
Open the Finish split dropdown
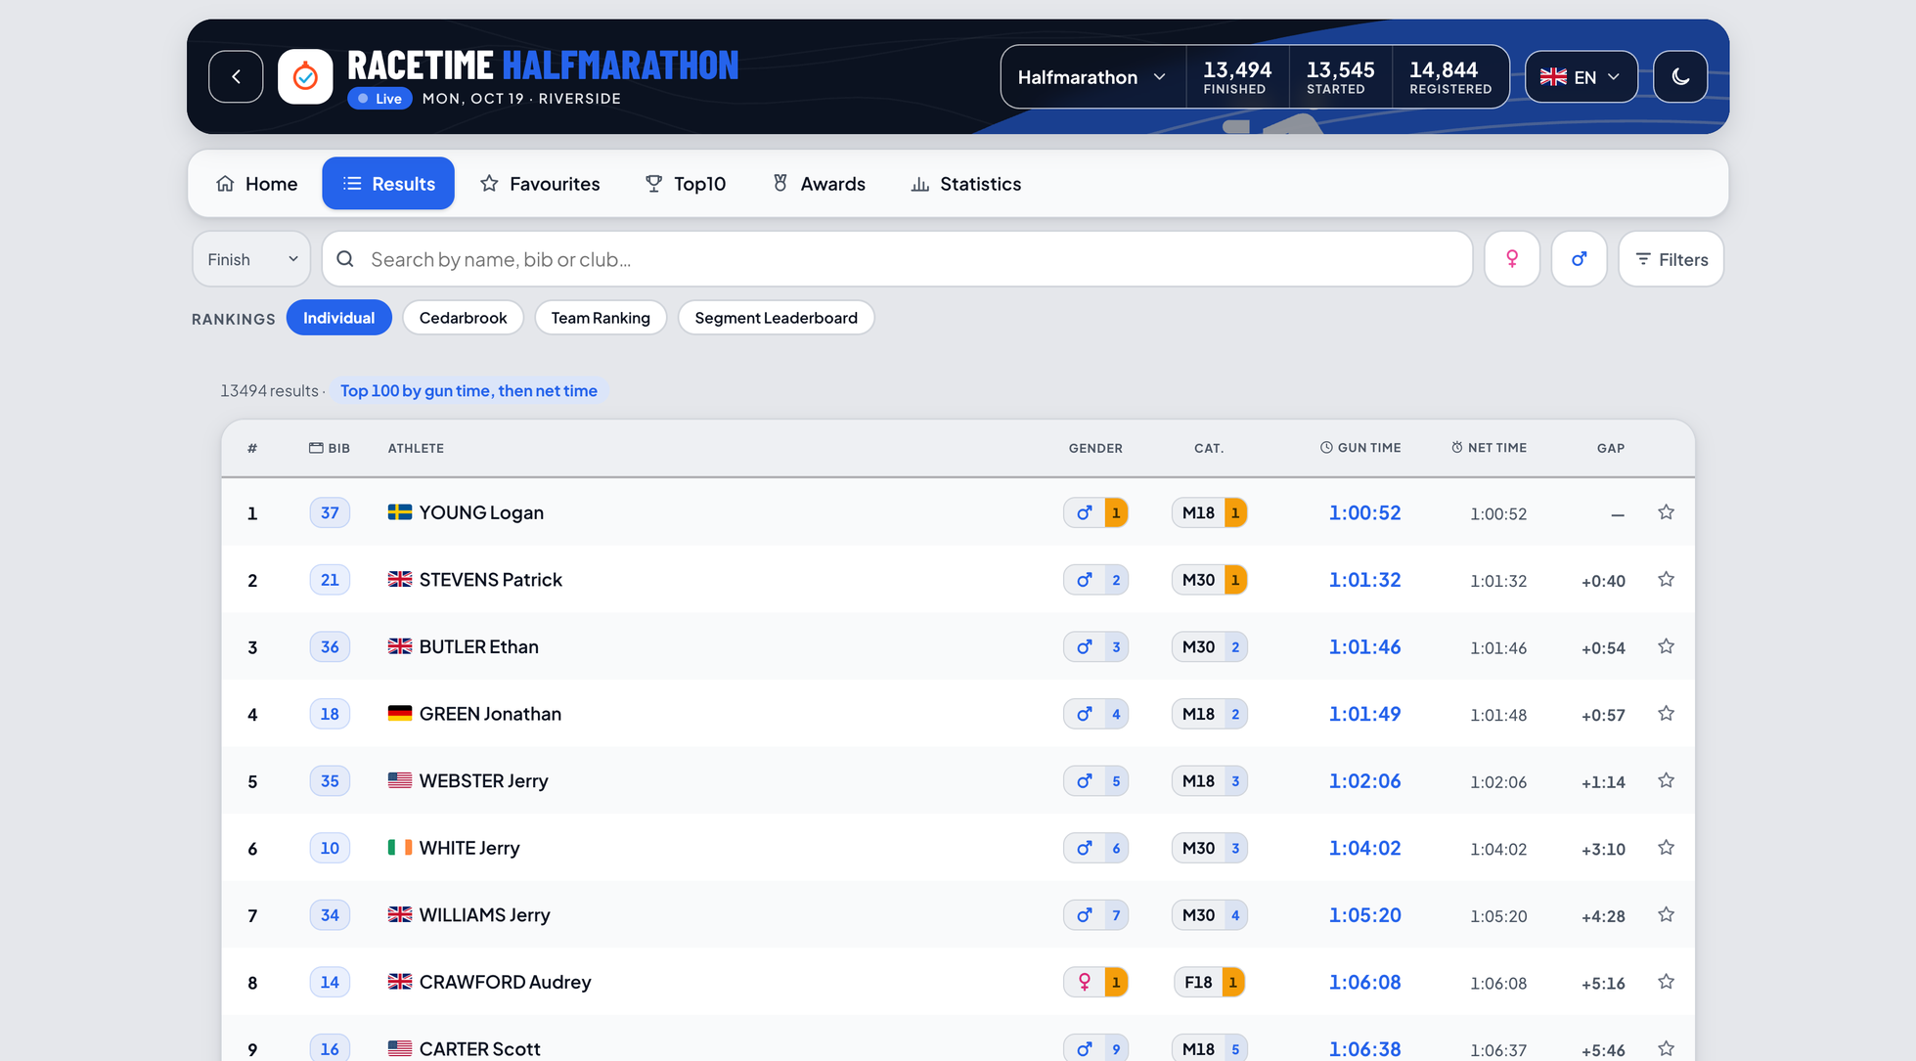(251, 259)
